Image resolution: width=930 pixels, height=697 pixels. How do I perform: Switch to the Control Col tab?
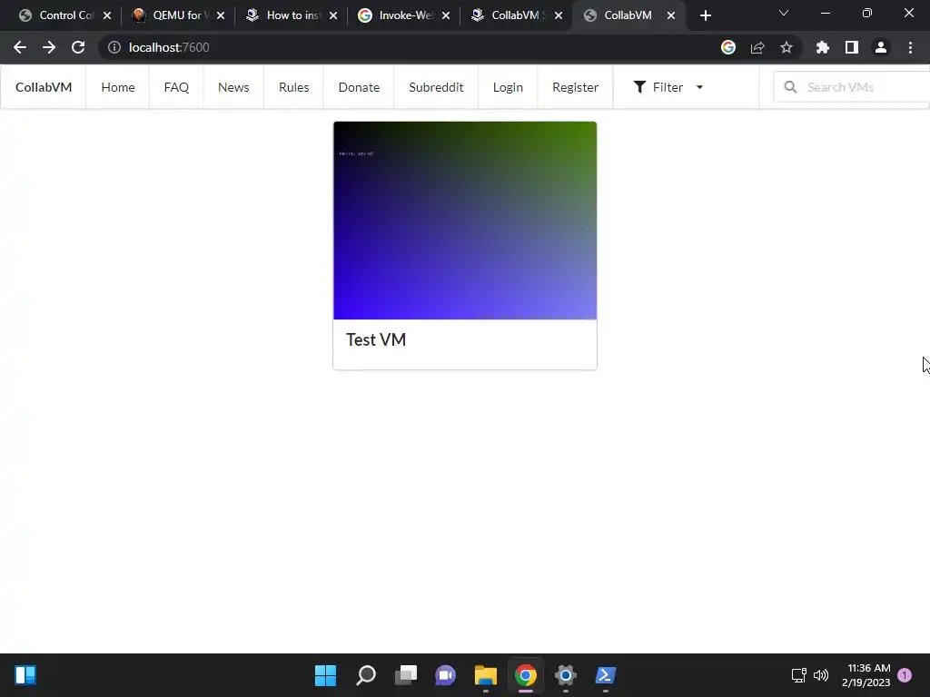click(65, 15)
